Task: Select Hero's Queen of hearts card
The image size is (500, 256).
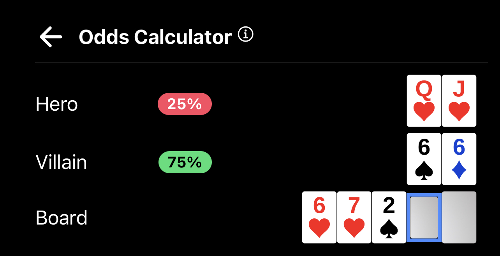Action: pos(424,101)
